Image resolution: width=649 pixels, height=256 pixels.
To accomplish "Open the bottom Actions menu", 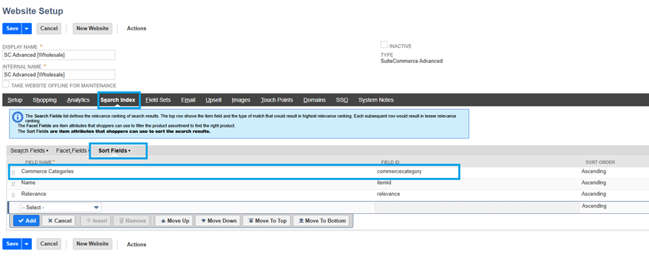I will 136,244.
